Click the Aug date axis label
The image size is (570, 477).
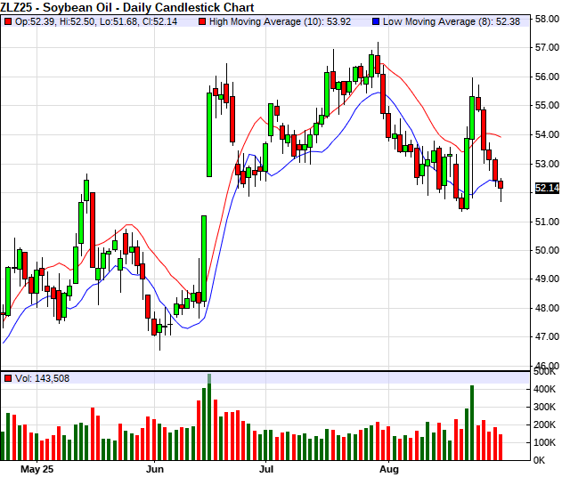coord(389,469)
